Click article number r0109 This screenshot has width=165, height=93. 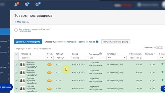click(58, 89)
